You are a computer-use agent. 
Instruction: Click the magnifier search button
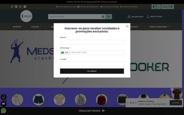point(109,17)
